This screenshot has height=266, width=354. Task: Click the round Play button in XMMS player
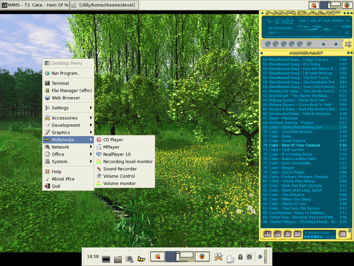(x=275, y=44)
